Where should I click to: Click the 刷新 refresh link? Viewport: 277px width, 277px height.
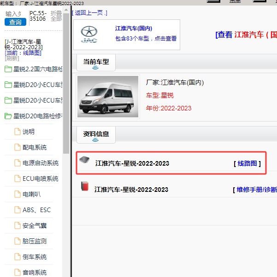click(x=12, y=58)
